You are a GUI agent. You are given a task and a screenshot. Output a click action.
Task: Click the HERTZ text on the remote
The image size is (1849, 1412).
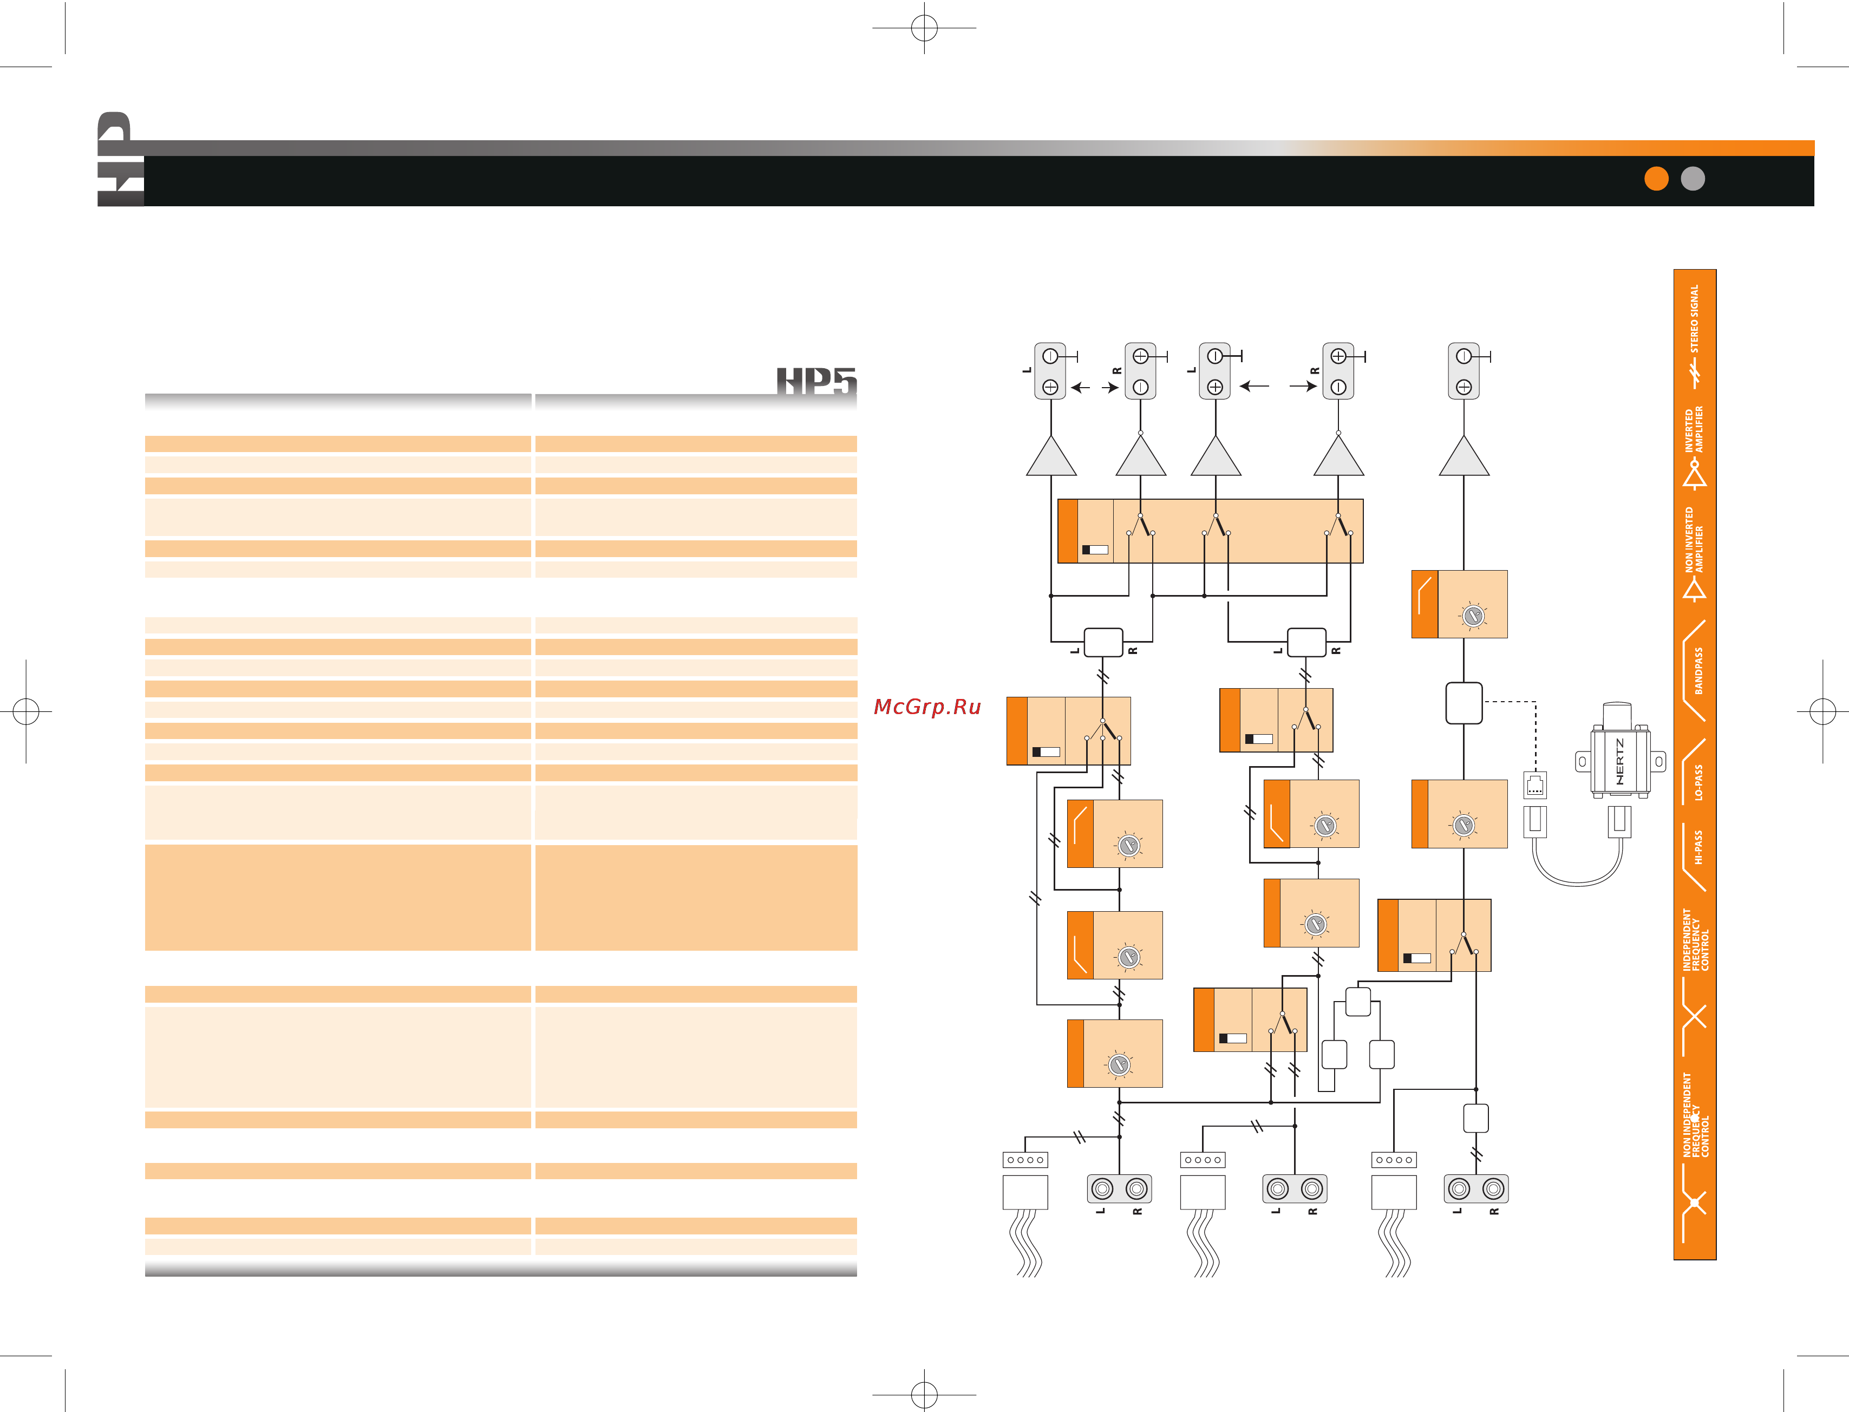point(1621,761)
